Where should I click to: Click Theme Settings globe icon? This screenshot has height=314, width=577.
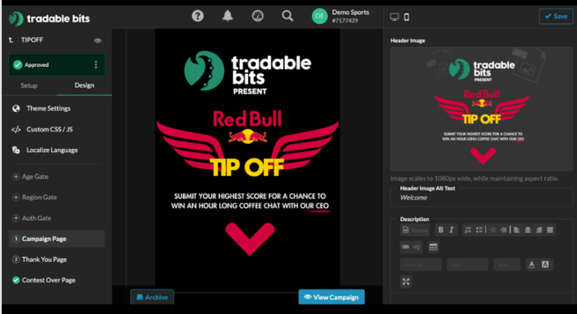coord(16,108)
